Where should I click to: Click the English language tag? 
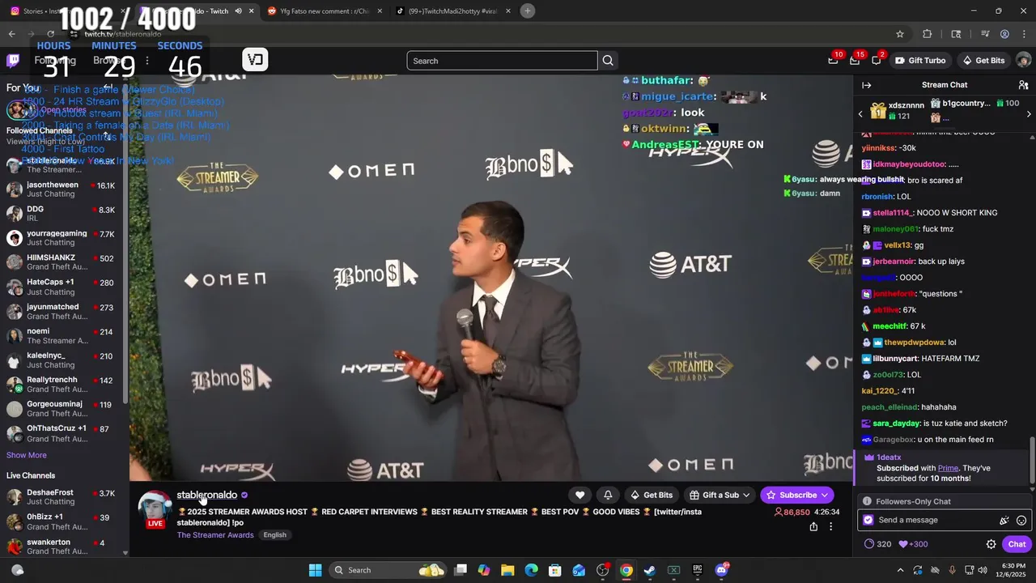[x=274, y=535]
